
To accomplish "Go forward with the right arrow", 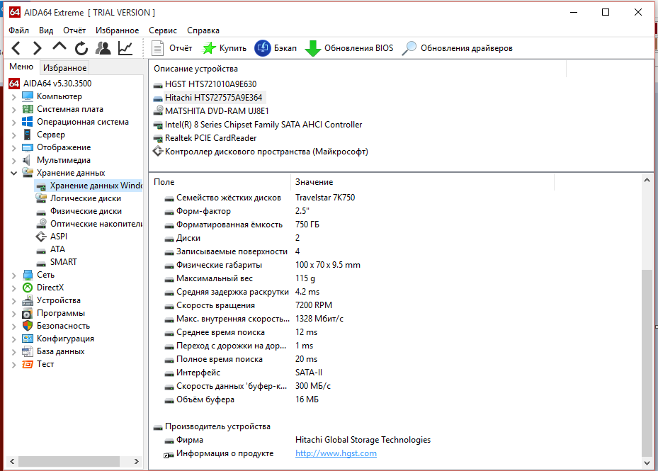I will [38, 48].
